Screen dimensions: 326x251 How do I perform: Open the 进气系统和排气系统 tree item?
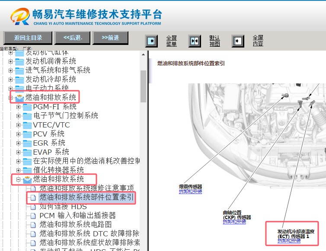58,70
